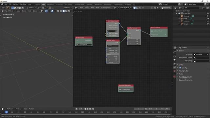The height and width of the screenshot is (118, 210).
Task: Switch to rendered shading mode
Action: coord(69,11)
